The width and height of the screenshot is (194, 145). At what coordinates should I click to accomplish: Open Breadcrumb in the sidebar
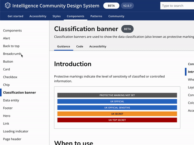pos(12,54)
